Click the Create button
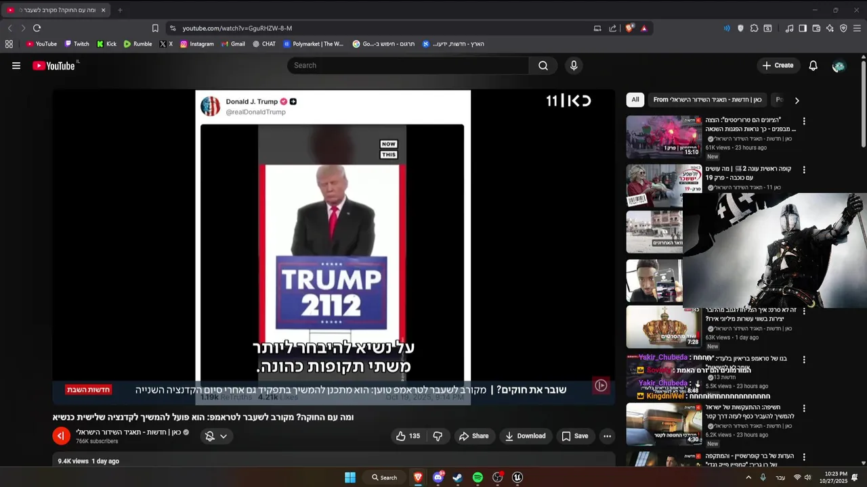The image size is (867, 487). (x=778, y=66)
